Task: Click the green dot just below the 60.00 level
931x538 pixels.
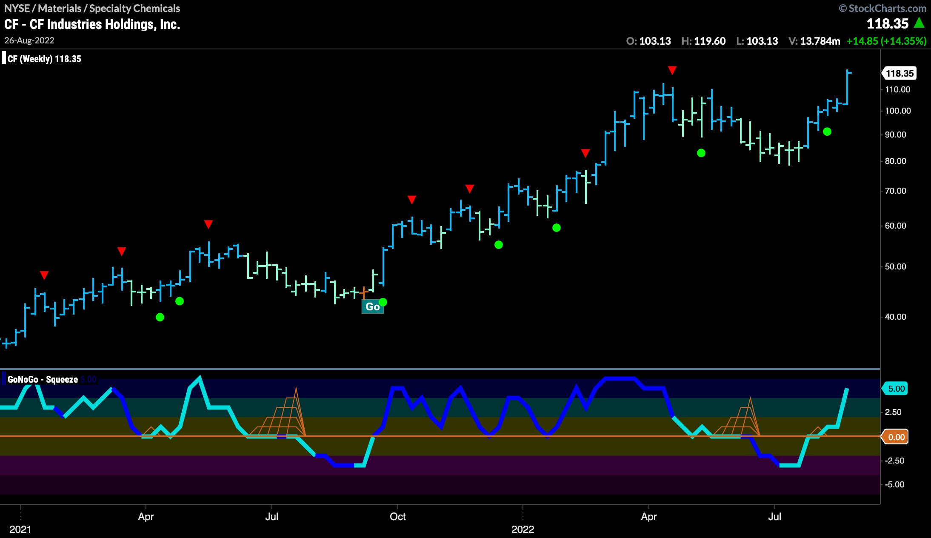Action: (557, 228)
